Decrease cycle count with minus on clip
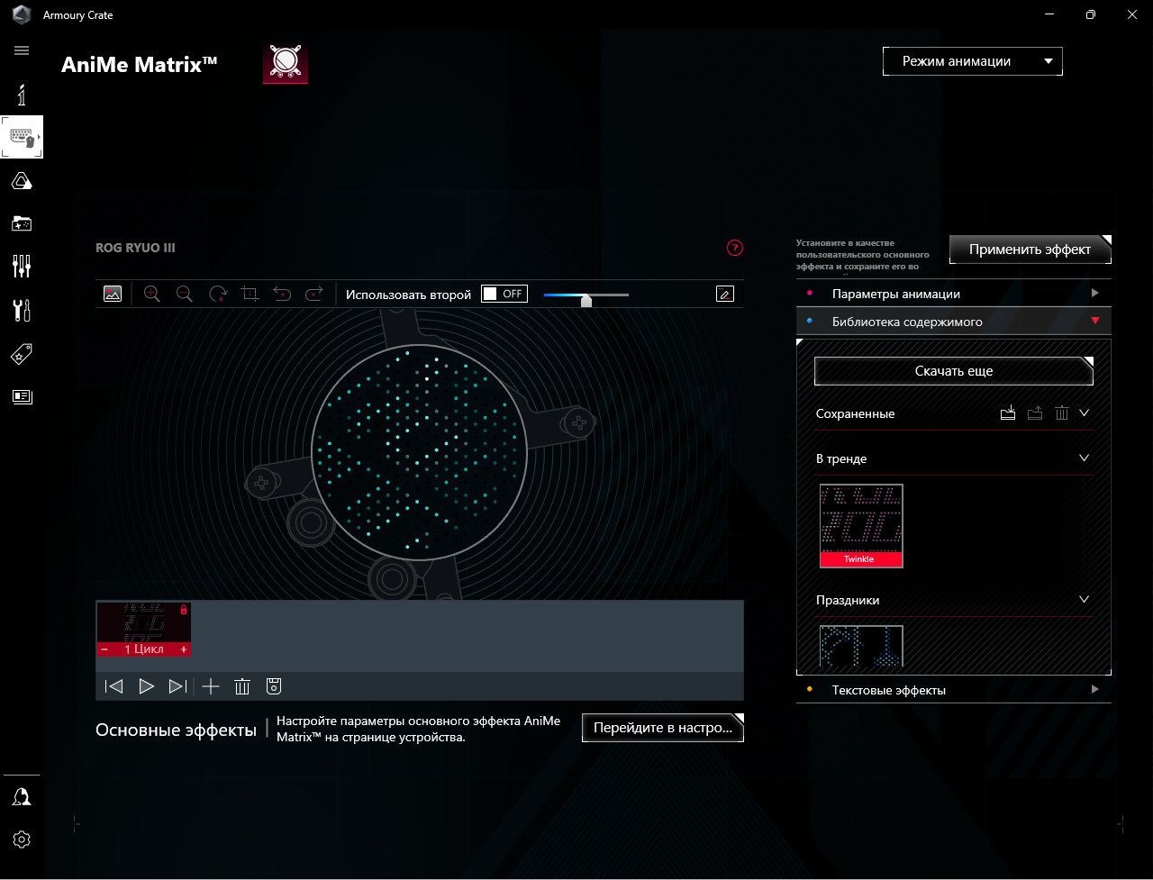The width and height of the screenshot is (1153, 880). click(x=104, y=649)
